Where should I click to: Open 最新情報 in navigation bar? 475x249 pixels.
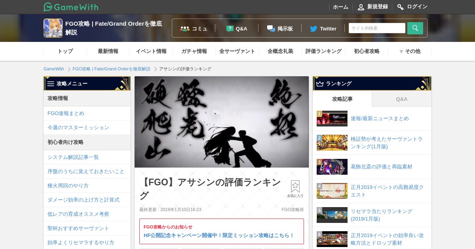(108, 51)
